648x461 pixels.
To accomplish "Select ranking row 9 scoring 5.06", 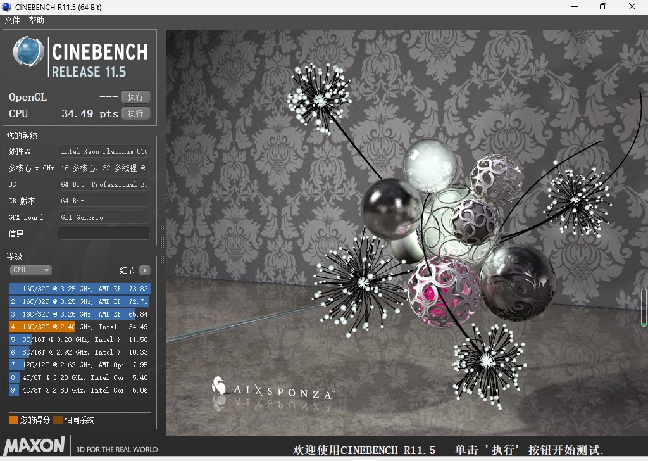I will click(80, 390).
